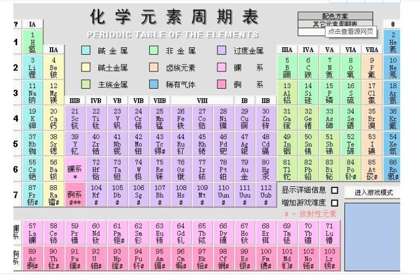
Task: Choose carbon cell 6 C 碳
Action: point(308,68)
